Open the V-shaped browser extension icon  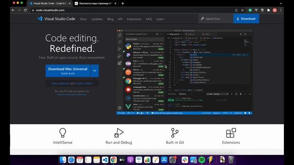click(256, 10)
